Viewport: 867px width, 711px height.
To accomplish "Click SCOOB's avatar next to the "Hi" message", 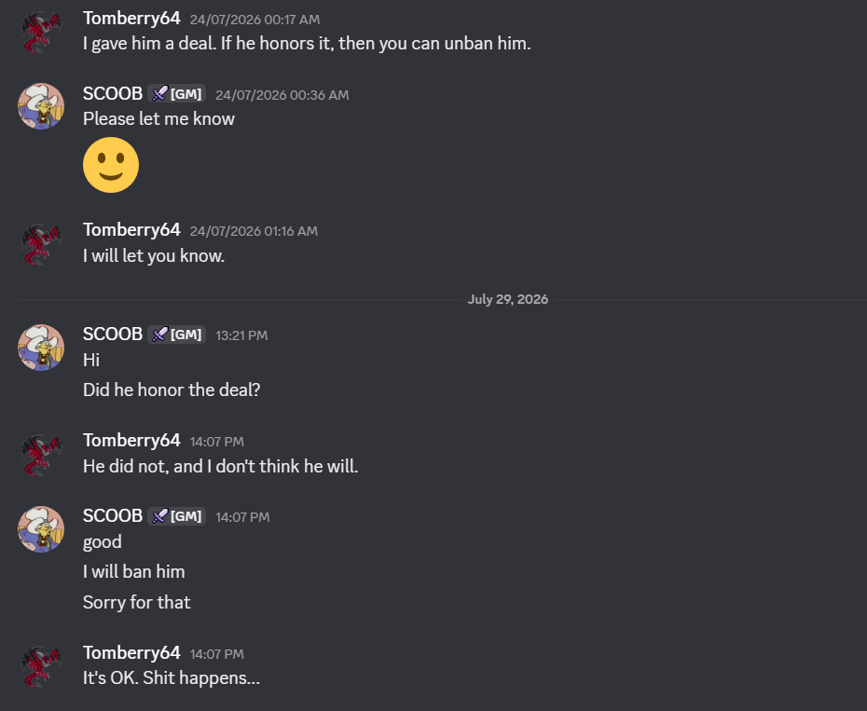I will (41, 348).
